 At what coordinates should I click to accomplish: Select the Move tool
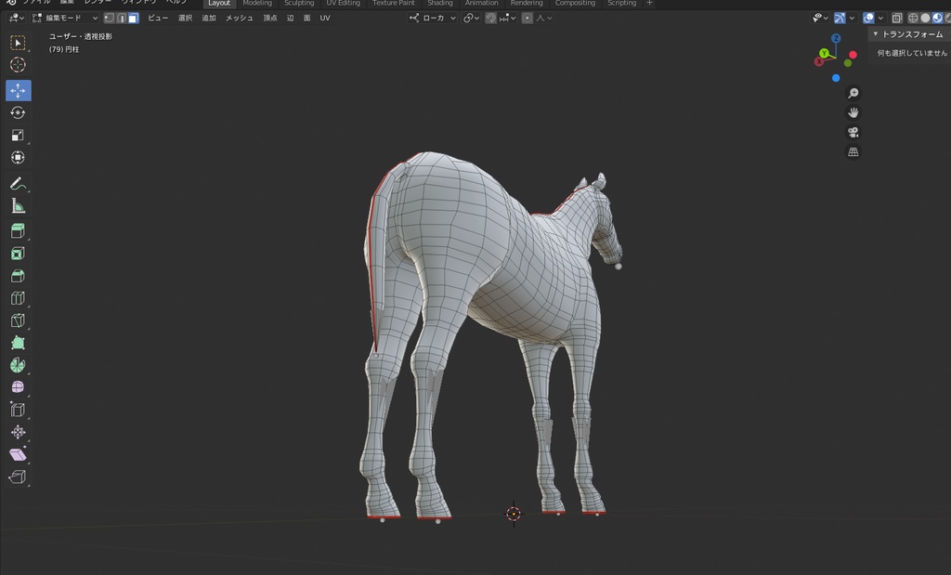[x=17, y=89]
